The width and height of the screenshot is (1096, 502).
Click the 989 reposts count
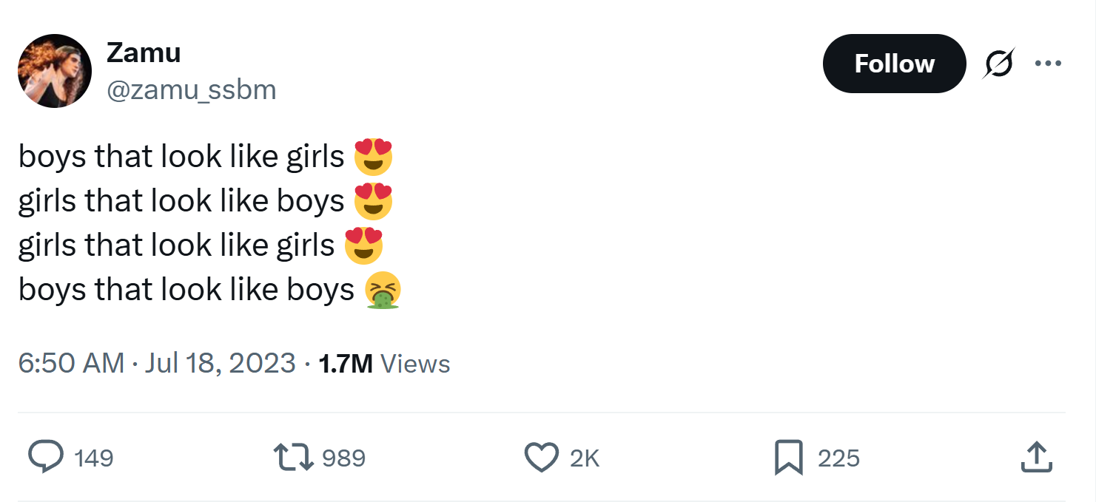344,458
